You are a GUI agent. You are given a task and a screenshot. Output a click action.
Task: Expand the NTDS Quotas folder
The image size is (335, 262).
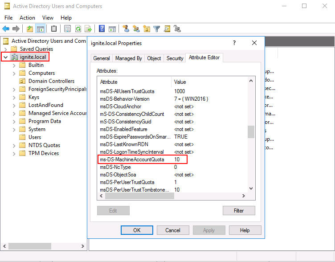[x=14, y=146]
